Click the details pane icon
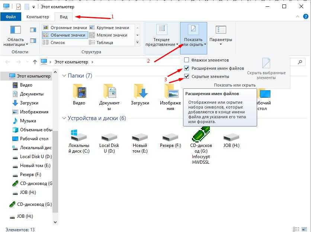Viewport: 311px width, 232px height. point(33,41)
